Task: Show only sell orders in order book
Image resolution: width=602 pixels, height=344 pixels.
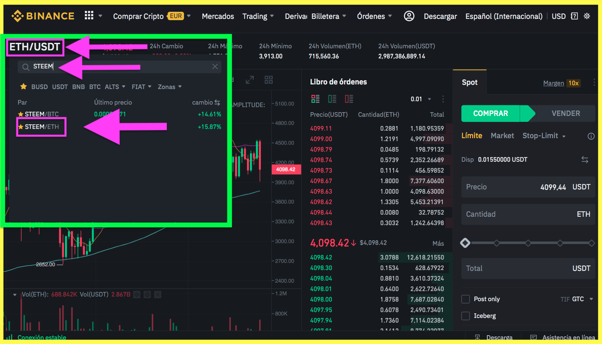Action: (349, 99)
